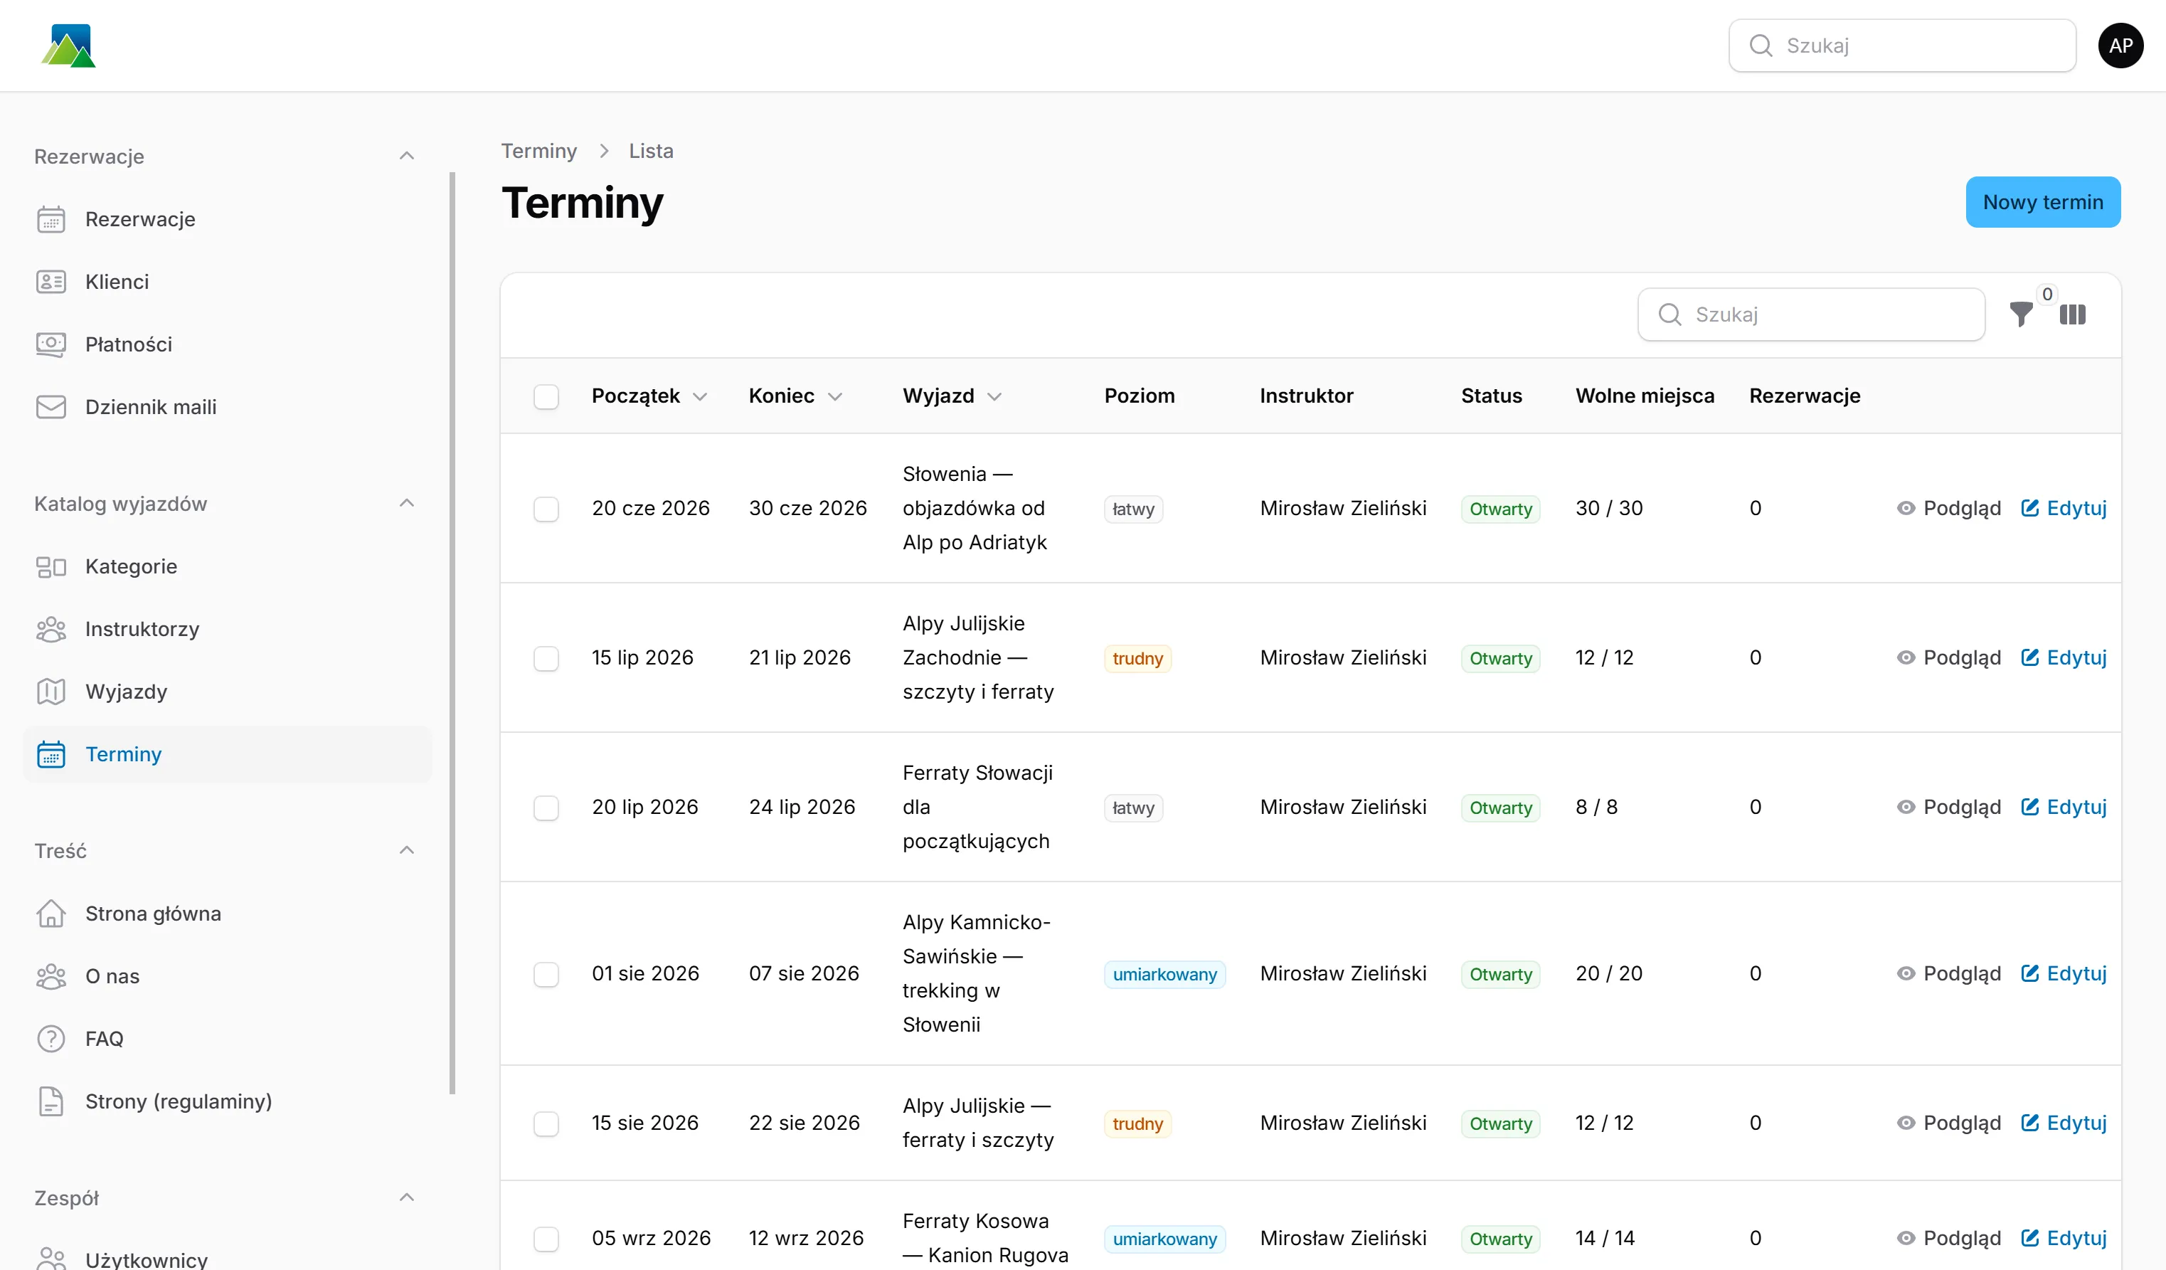
Task: Click the sidebar vertical scrollbar
Action: (452, 633)
